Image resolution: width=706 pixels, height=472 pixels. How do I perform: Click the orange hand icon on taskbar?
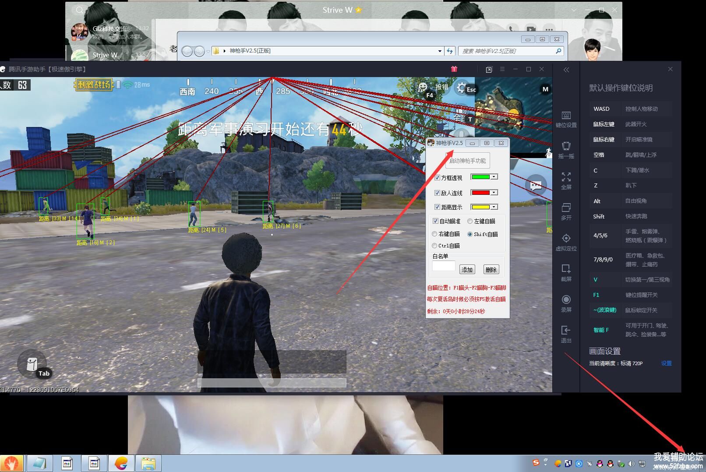click(12, 463)
